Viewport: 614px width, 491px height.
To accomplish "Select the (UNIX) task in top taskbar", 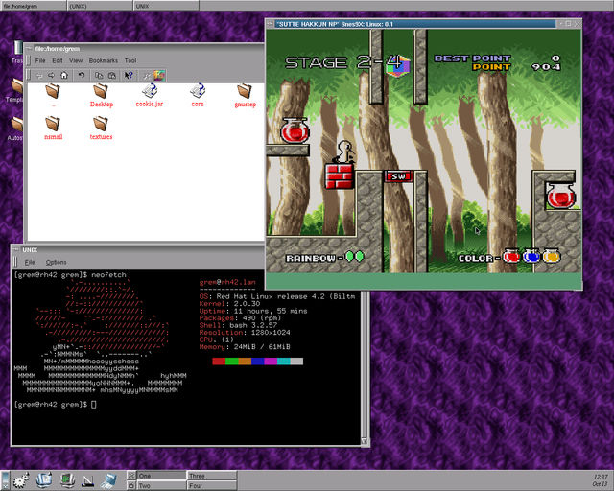I will [100, 6].
